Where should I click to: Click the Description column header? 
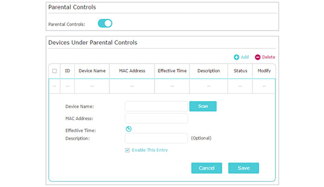pyautogui.click(x=209, y=71)
